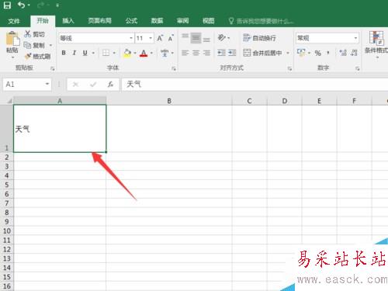Image resolution: width=388 pixels, height=291 pixels.
Task: Click the accounting number format icon
Action: [301, 53]
